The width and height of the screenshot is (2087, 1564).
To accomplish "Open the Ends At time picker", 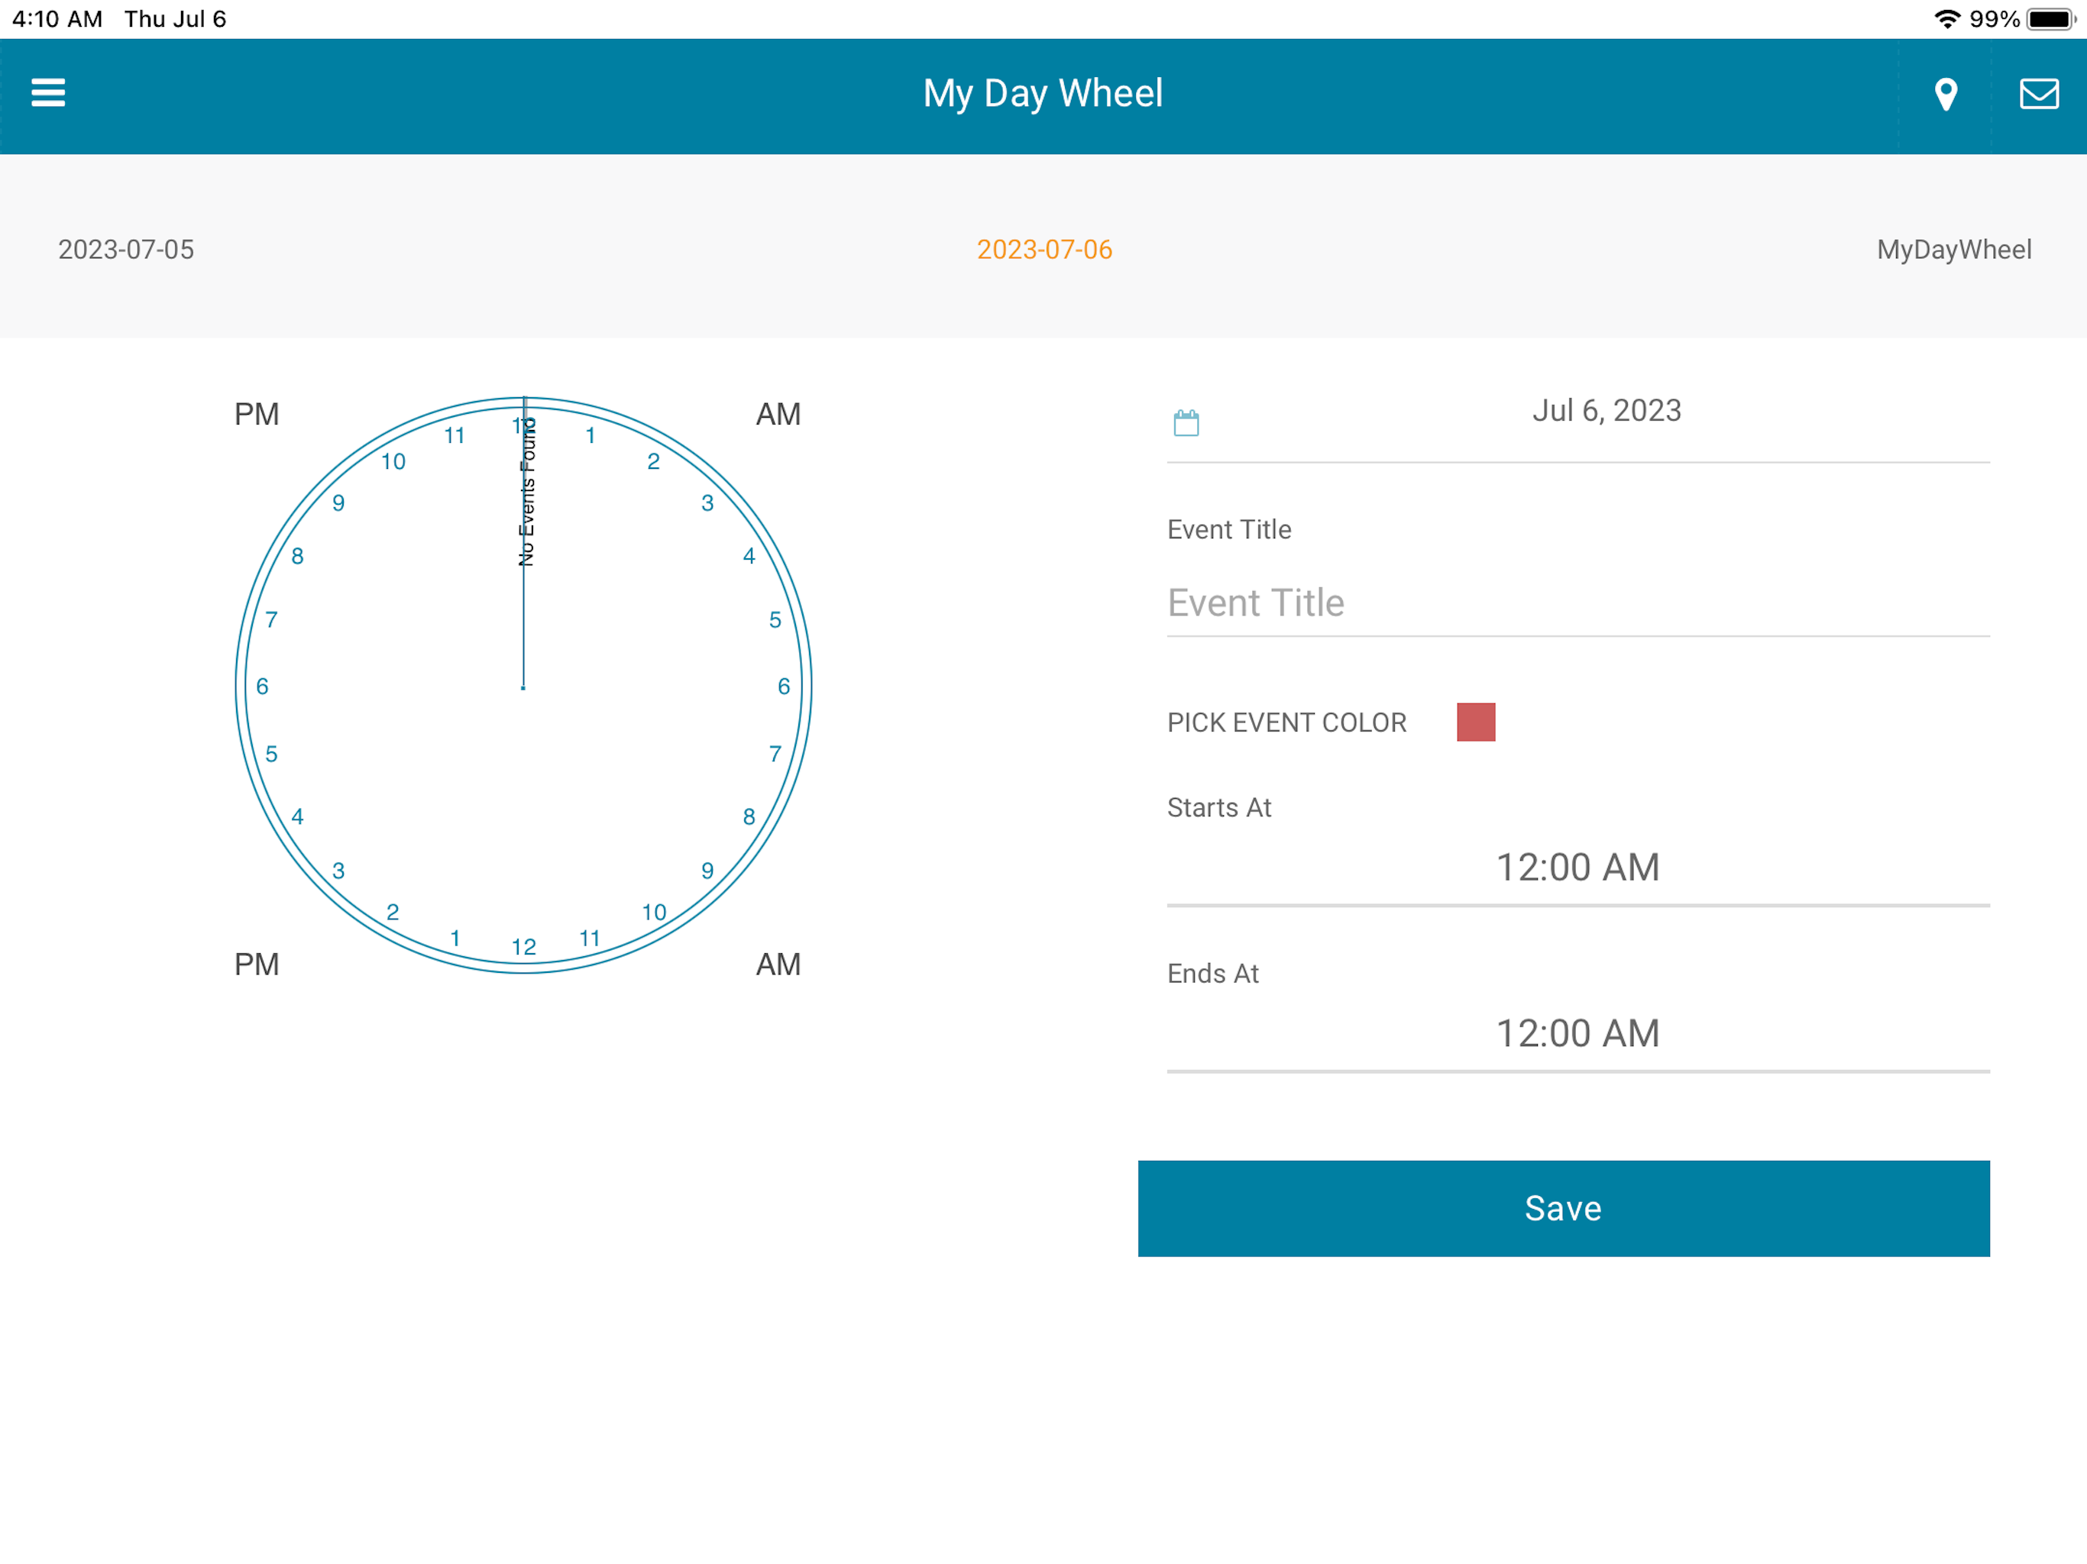I will coord(1577,1033).
